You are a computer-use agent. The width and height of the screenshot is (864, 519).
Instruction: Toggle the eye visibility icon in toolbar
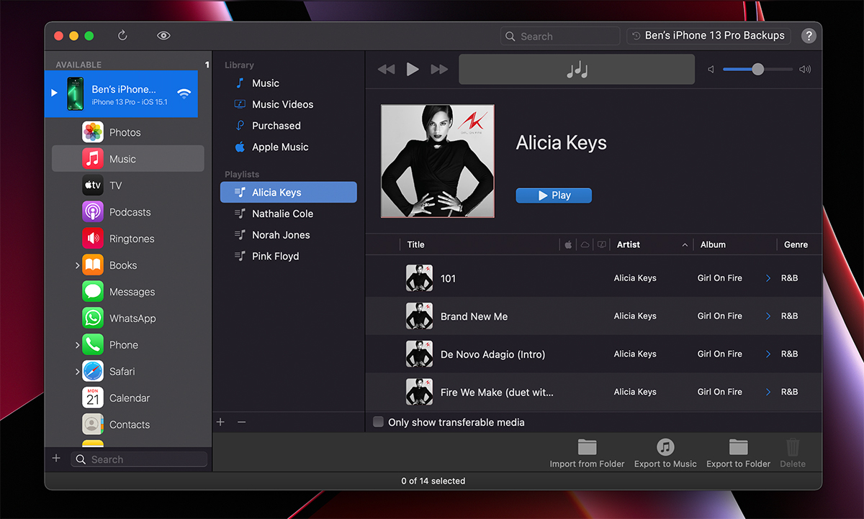(163, 36)
